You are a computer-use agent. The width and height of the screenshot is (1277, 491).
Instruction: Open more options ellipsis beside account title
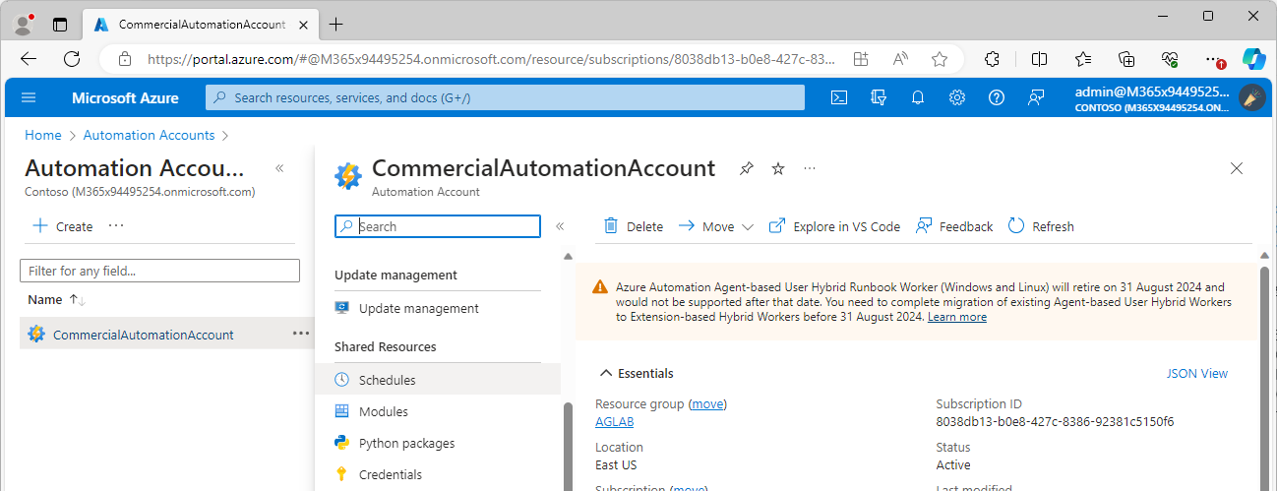point(810,169)
